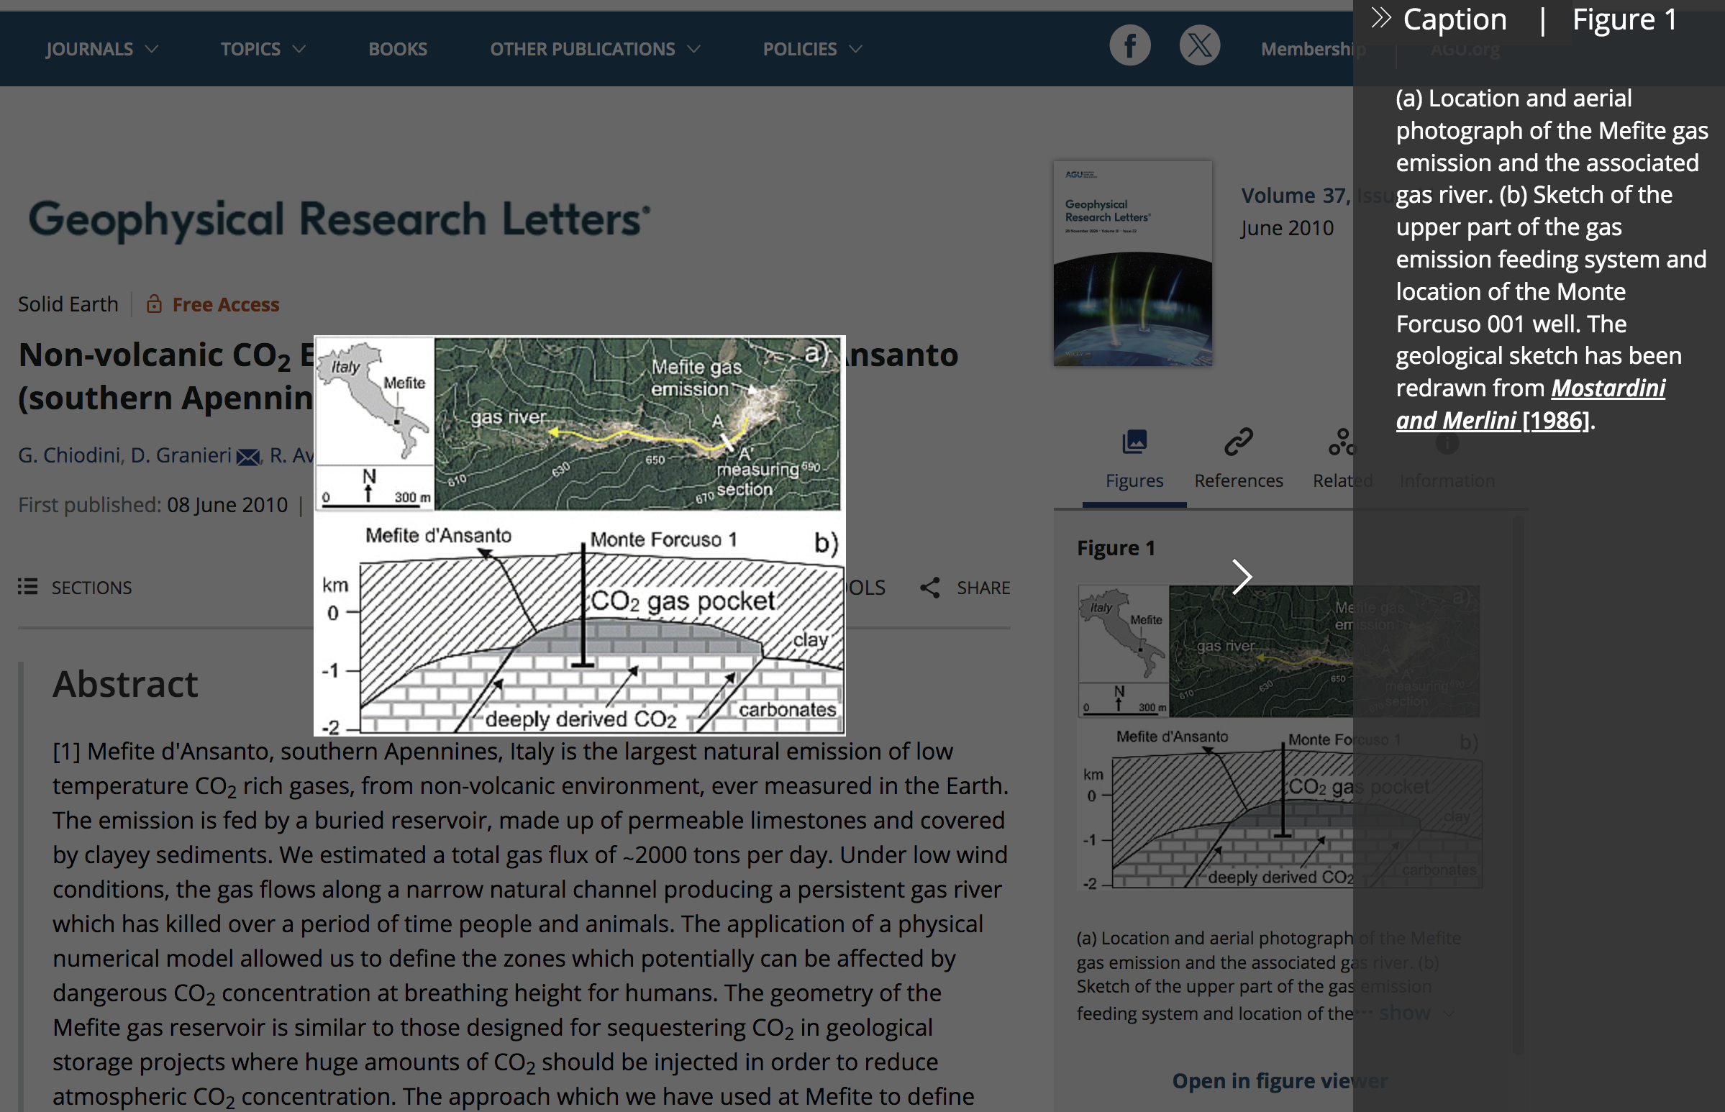Image resolution: width=1725 pixels, height=1112 pixels.
Task: Click the enlarged Figure 1 image overlay
Action: [x=579, y=535]
